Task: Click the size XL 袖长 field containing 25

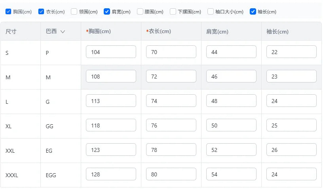Action: click(291, 125)
